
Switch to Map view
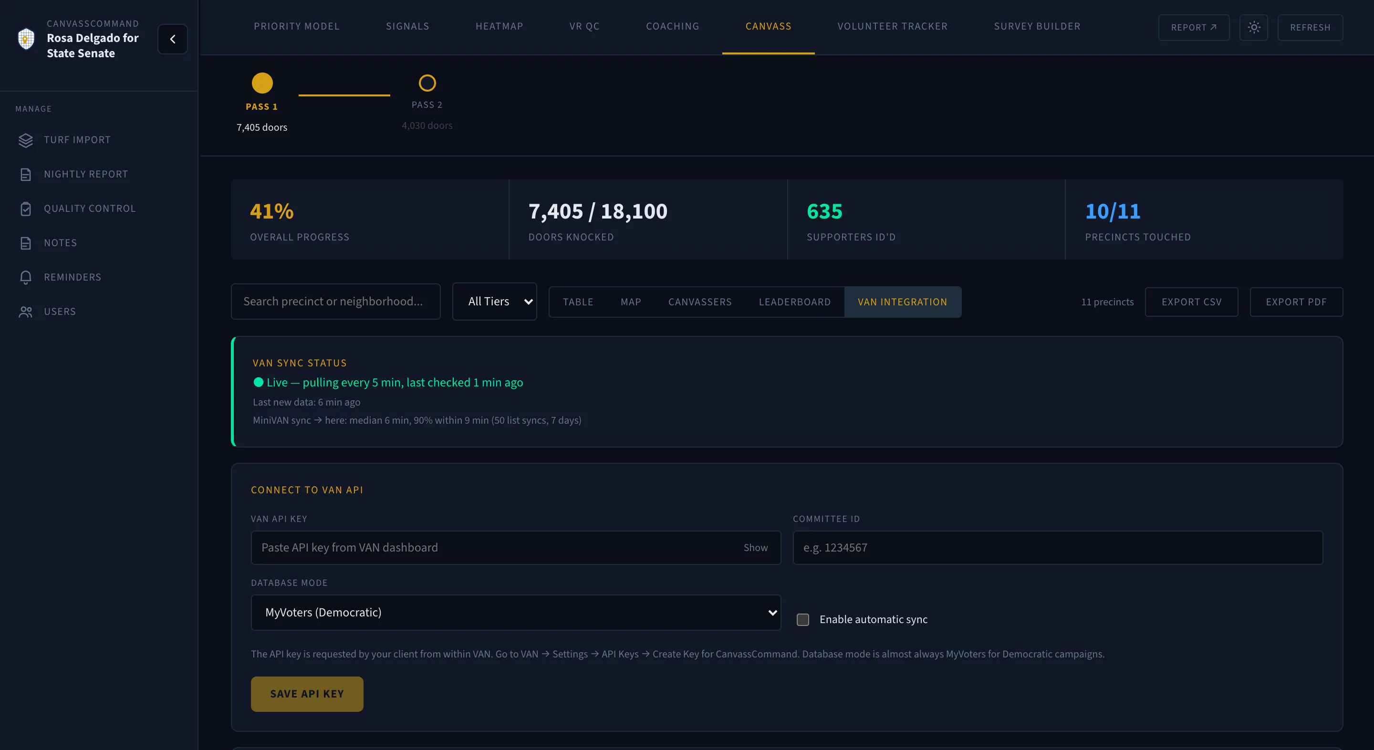coord(630,302)
